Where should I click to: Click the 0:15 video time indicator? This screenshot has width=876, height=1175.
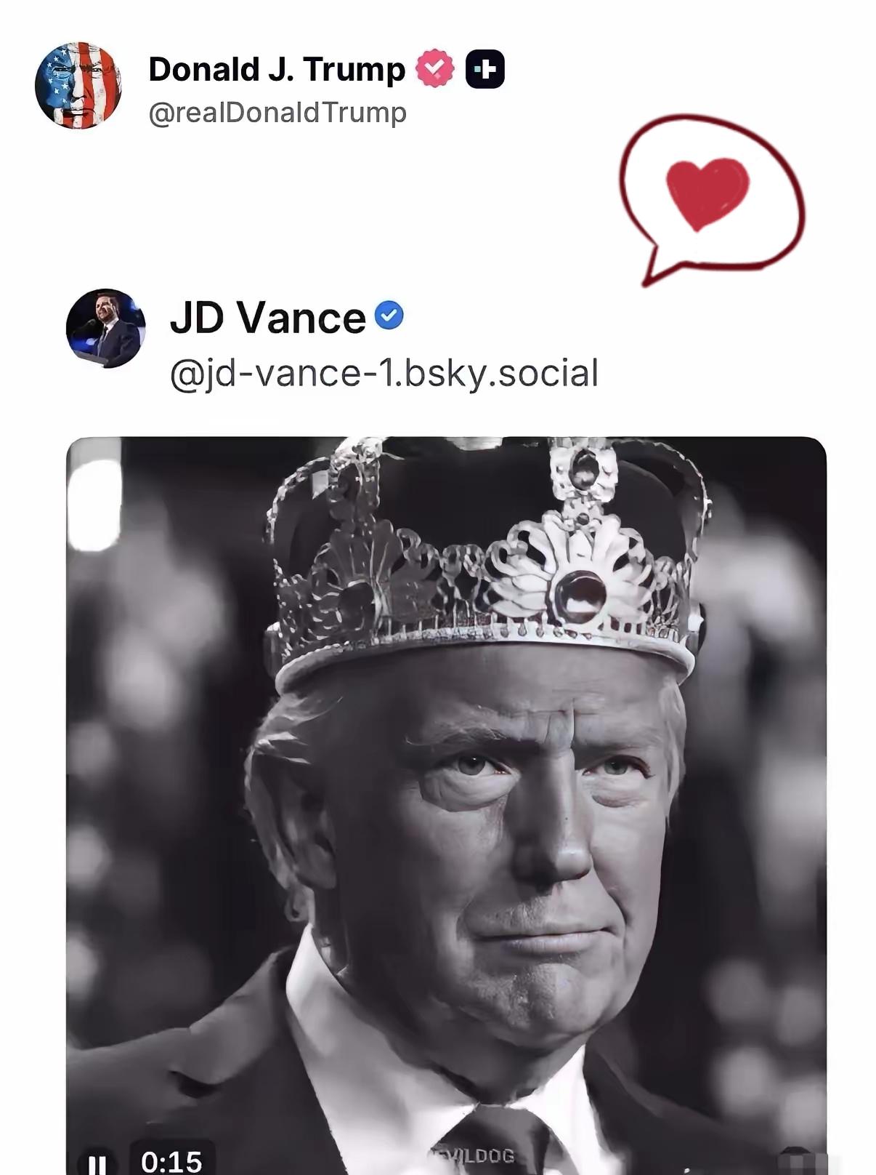(171, 1161)
